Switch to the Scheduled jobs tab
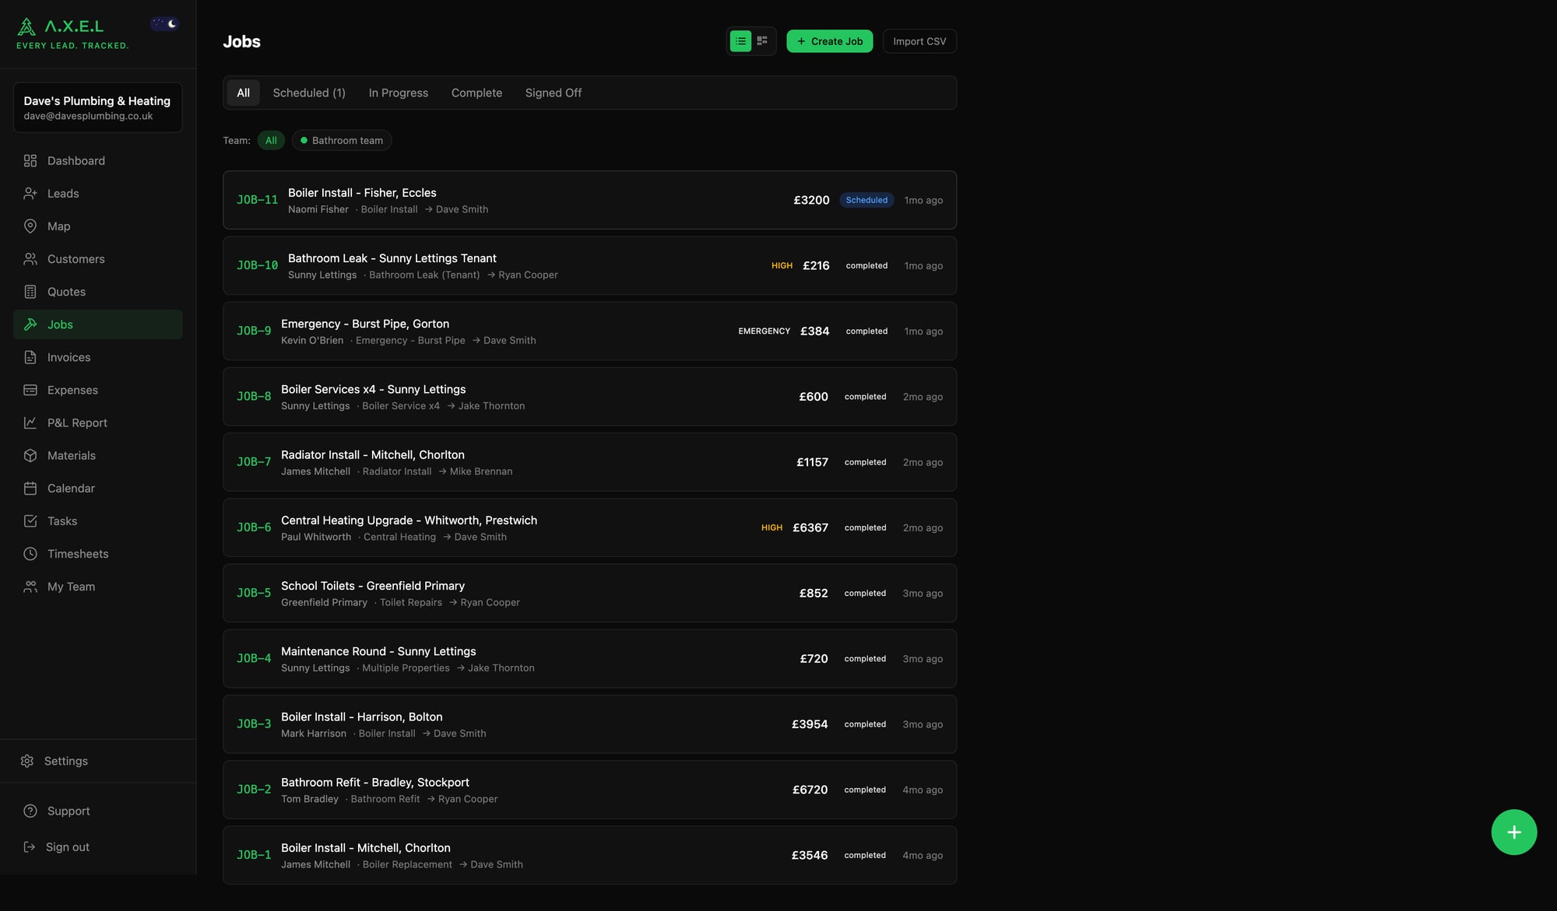 pyautogui.click(x=308, y=93)
